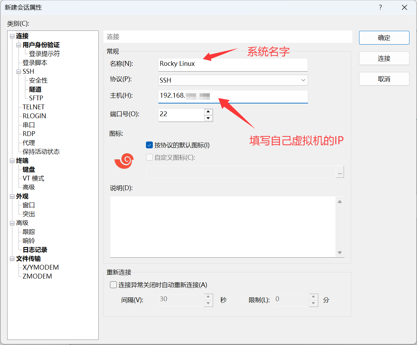Increase port number with up arrow

[x=208, y=112]
